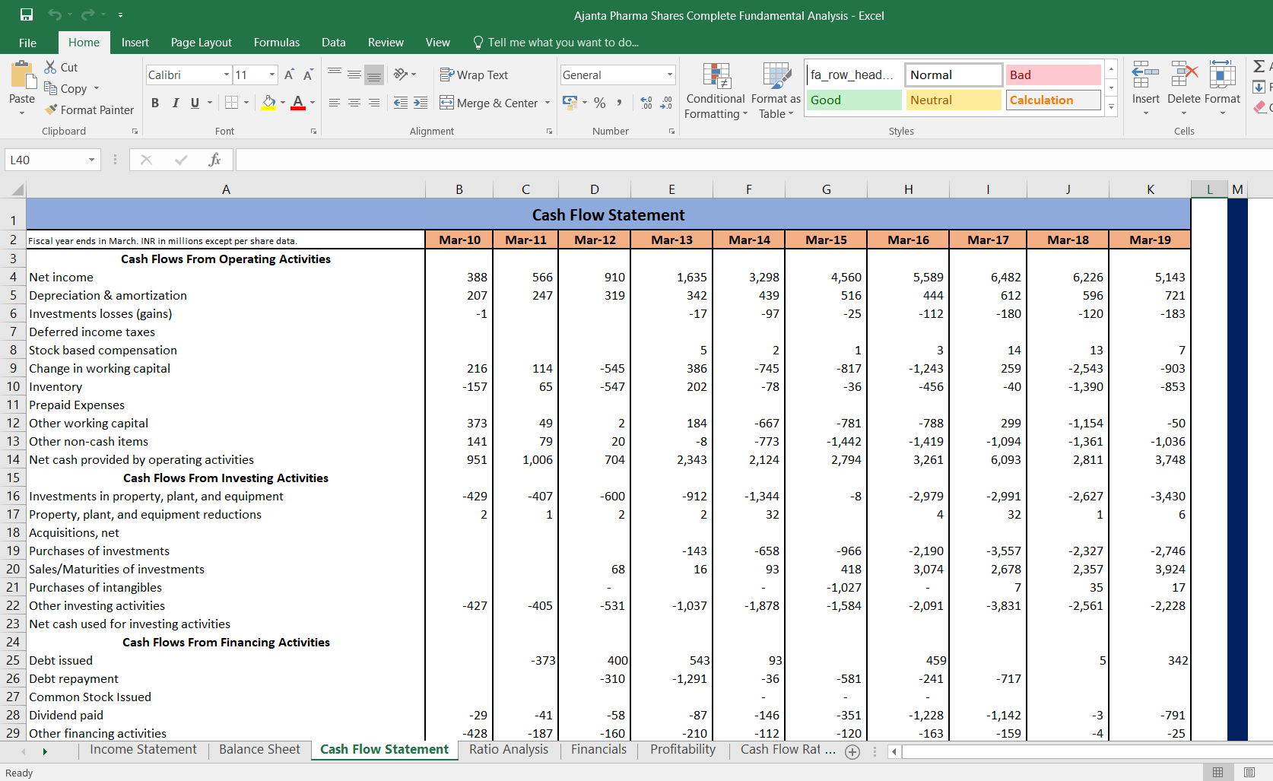Open the Borders icon in Font group

(x=232, y=103)
